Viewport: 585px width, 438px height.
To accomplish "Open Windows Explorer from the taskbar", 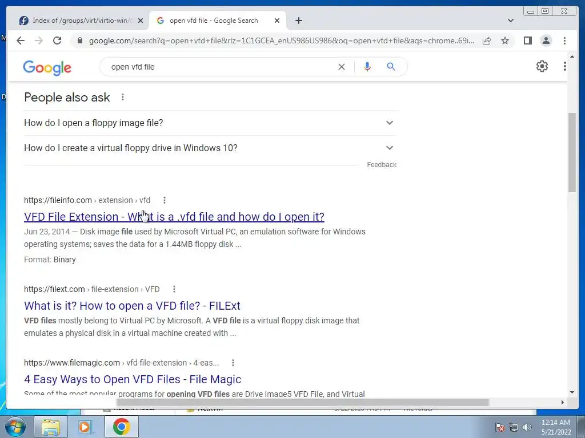I will click(x=51, y=427).
